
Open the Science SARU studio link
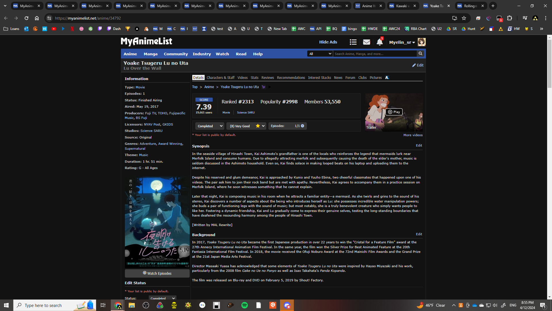click(x=151, y=131)
